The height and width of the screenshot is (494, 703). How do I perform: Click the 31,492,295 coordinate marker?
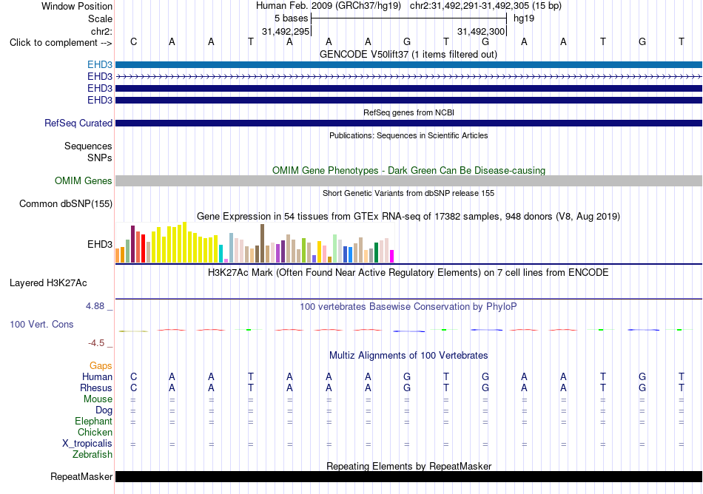coord(286,31)
